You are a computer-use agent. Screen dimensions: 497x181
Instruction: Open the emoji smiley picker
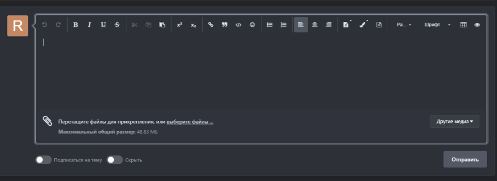252,25
